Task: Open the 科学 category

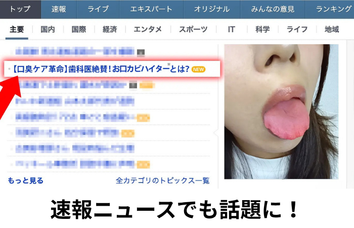Action: (x=262, y=29)
